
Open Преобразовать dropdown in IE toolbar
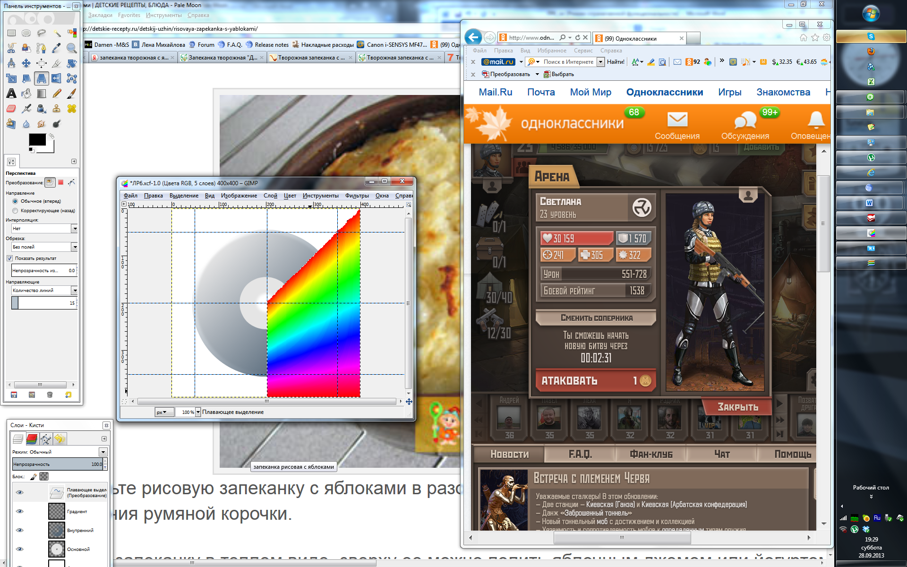(x=537, y=74)
